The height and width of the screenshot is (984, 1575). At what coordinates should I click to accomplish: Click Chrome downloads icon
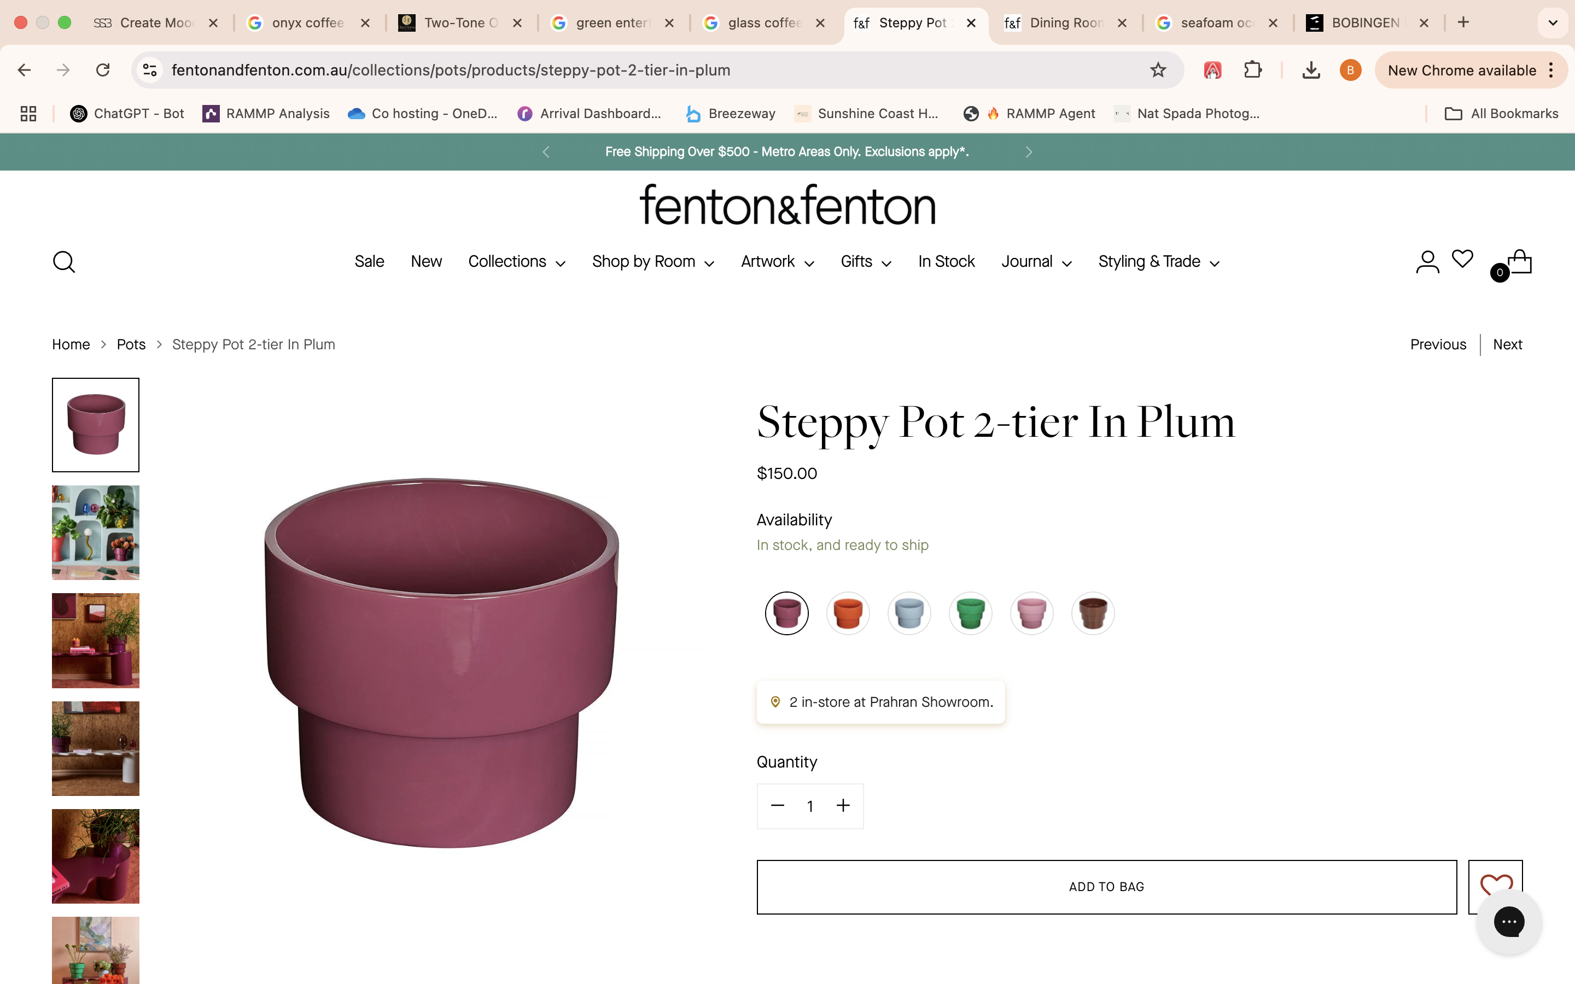tap(1311, 71)
